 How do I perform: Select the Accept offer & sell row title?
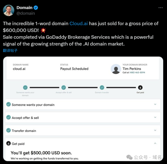coord(25,118)
